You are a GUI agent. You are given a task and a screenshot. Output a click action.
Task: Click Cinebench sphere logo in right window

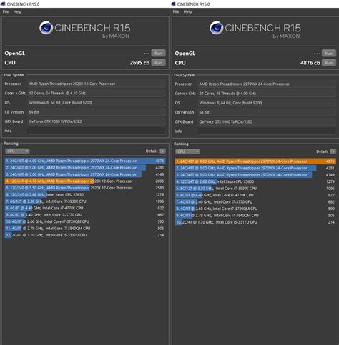point(217,28)
